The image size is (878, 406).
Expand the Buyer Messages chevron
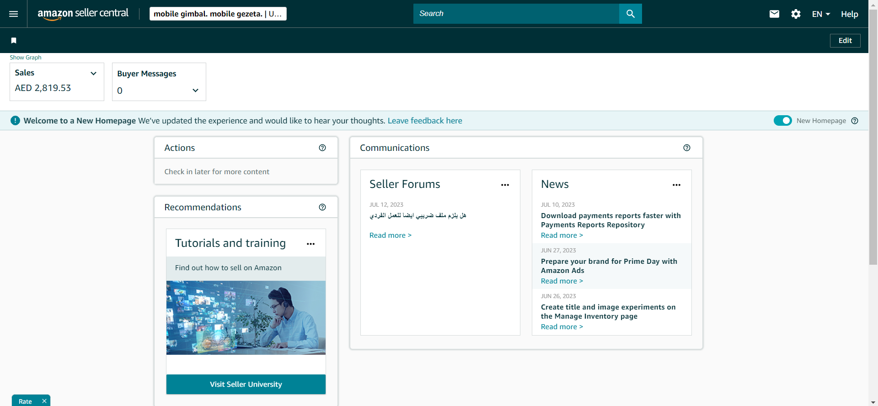pyautogui.click(x=195, y=91)
